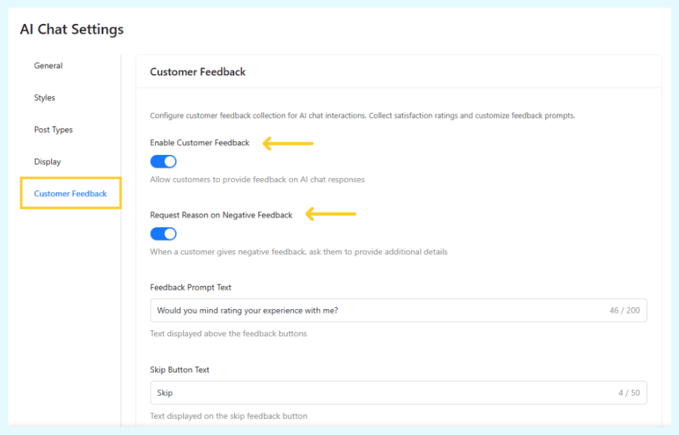Switch to the General settings tab
The height and width of the screenshot is (435, 679).
pos(48,66)
